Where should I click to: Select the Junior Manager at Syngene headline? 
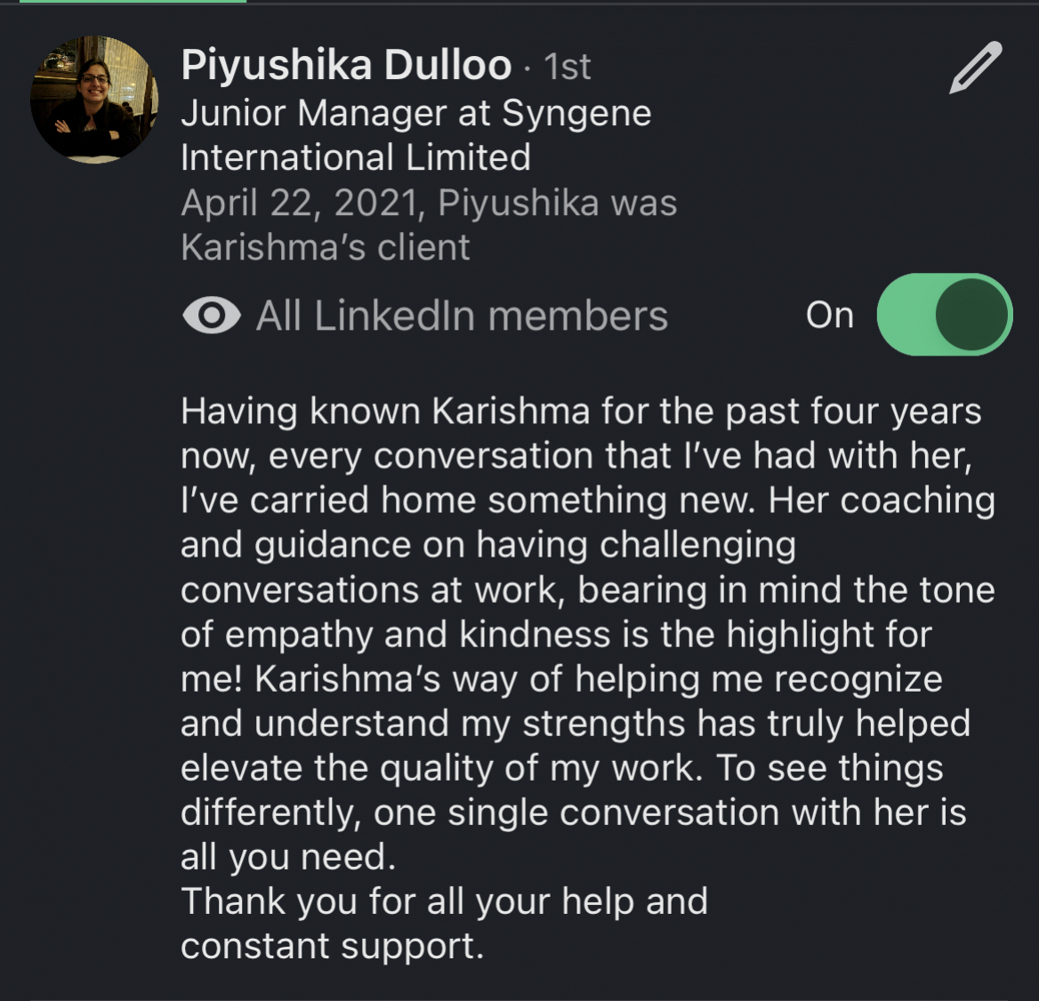415,113
